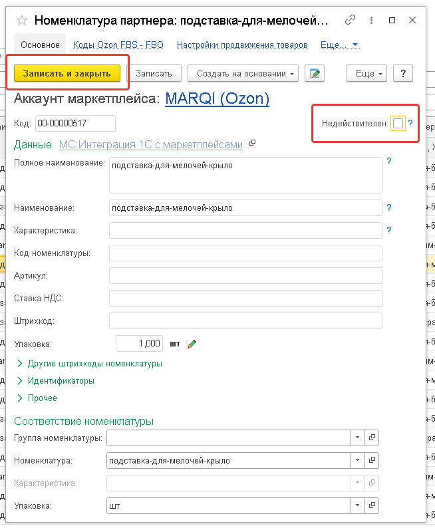Click the Записать button

coord(154,73)
